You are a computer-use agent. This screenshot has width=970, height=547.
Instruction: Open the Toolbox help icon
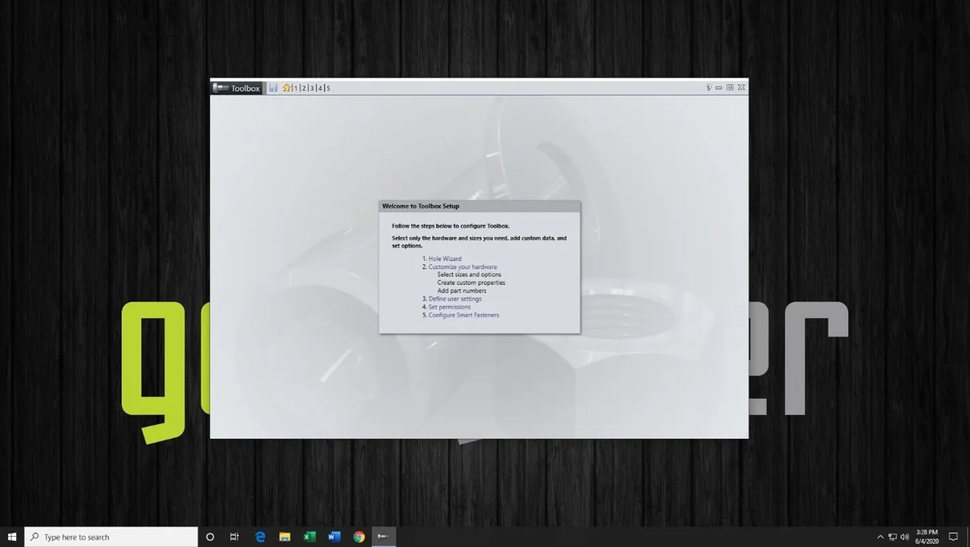pos(709,87)
